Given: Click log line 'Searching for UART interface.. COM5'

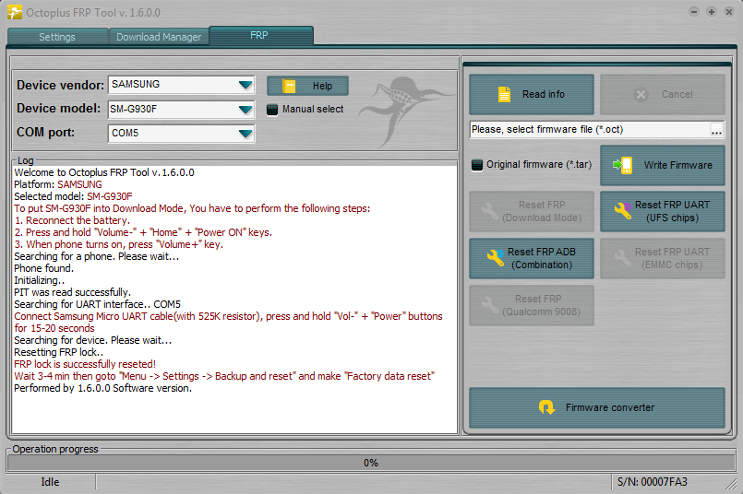Looking at the screenshot, I should point(97,304).
